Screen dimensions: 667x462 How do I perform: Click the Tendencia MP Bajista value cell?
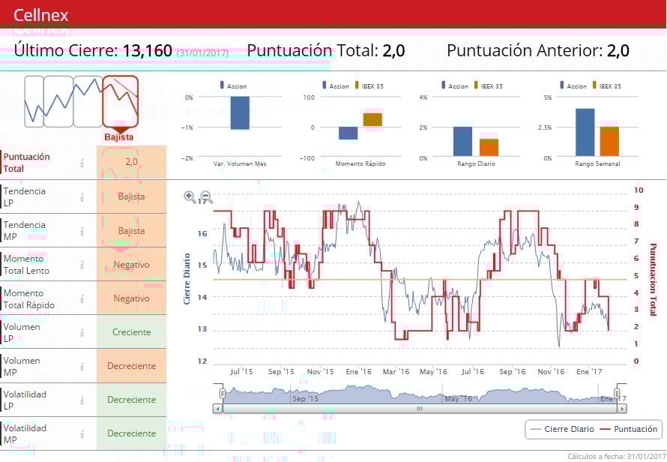tap(131, 231)
